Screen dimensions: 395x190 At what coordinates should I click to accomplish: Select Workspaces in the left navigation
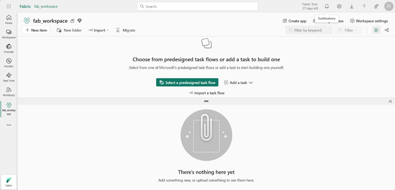pyautogui.click(x=9, y=34)
